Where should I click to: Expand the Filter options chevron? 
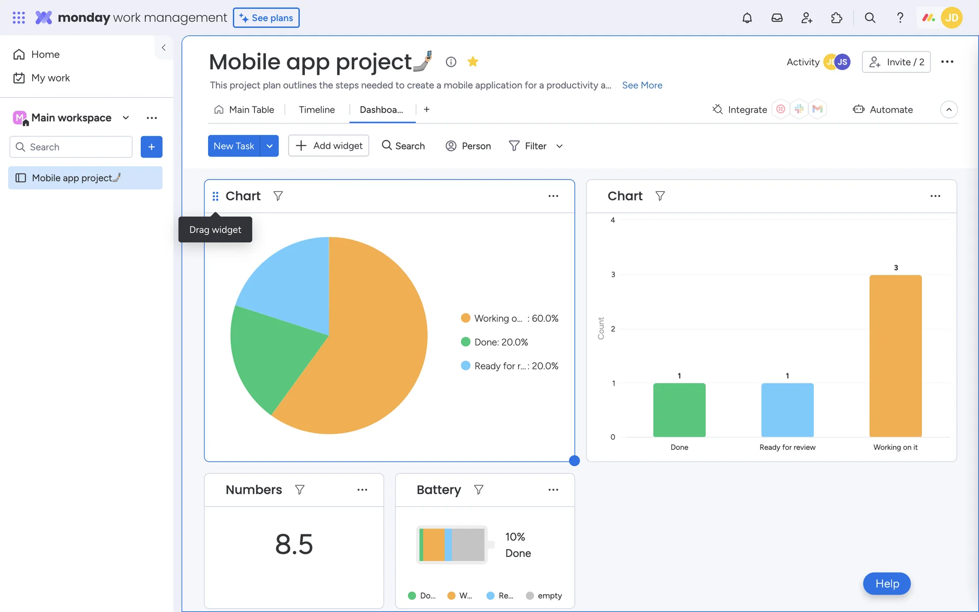pos(559,146)
